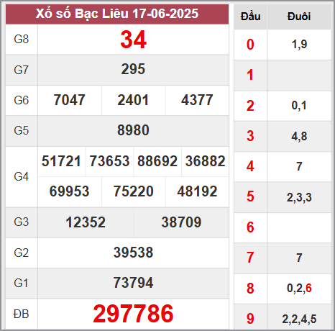Click head digit 2 in Đầu column
Viewport: 335px width, 331px height.
point(250,106)
